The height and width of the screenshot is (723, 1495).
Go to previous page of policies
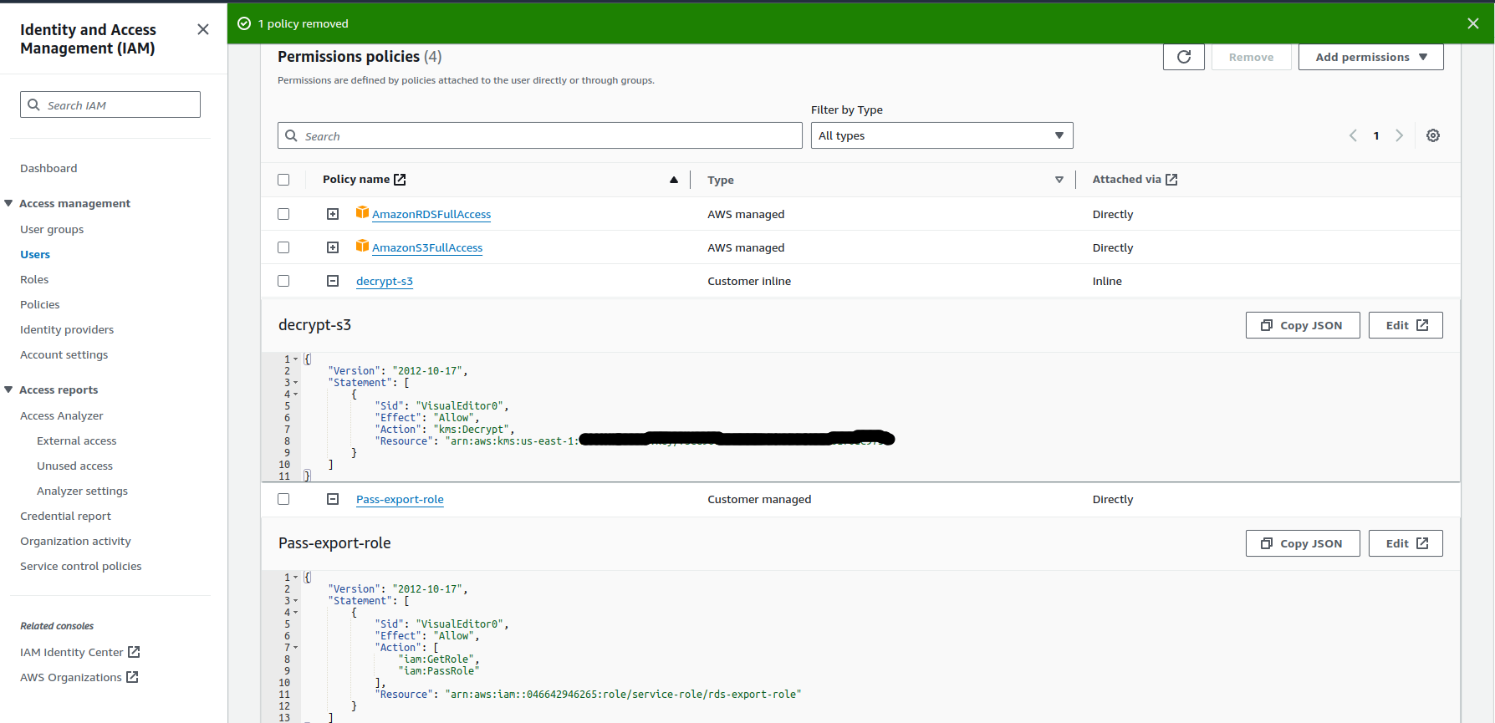point(1353,135)
